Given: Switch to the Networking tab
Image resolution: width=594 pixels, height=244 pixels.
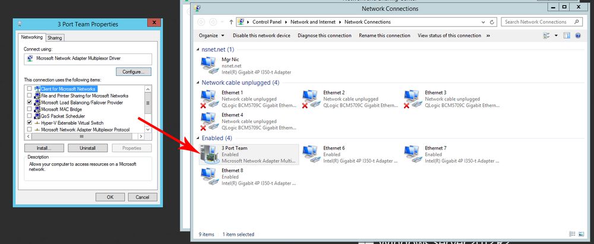Looking at the screenshot, I should tap(32, 37).
